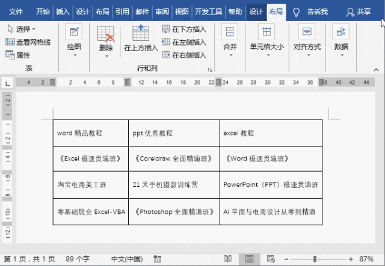The width and height of the screenshot is (385, 266).
Task: Open the File (文件) tab
Action: click(x=16, y=12)
